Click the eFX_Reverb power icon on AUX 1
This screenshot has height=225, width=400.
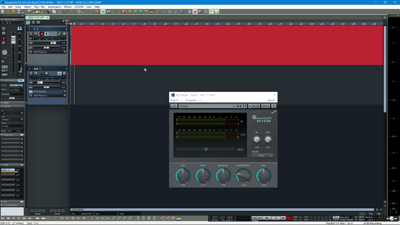coord(31,92)
